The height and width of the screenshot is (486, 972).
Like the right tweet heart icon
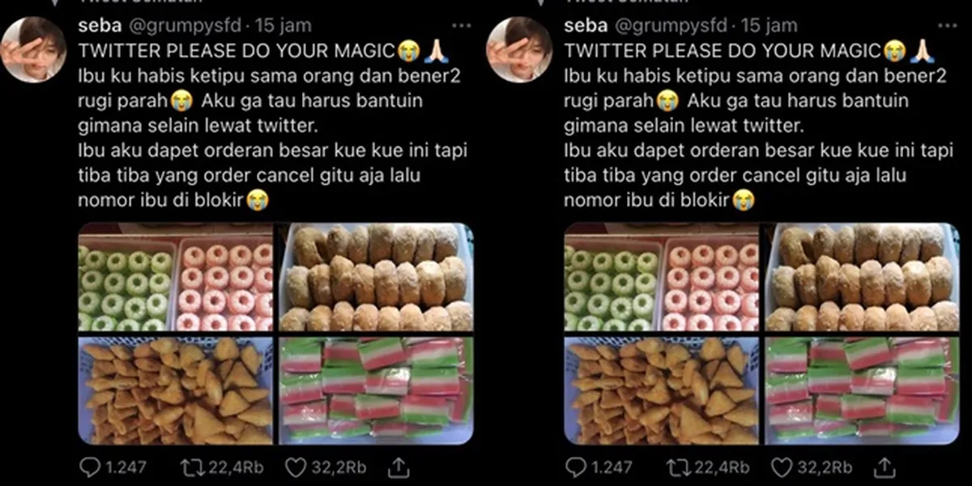(782, 467)
